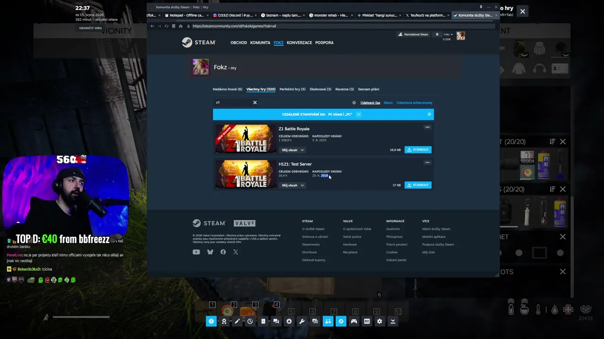Screen dimensions: 604x339
Task: Go to the browser home icon
Action: 180,26
